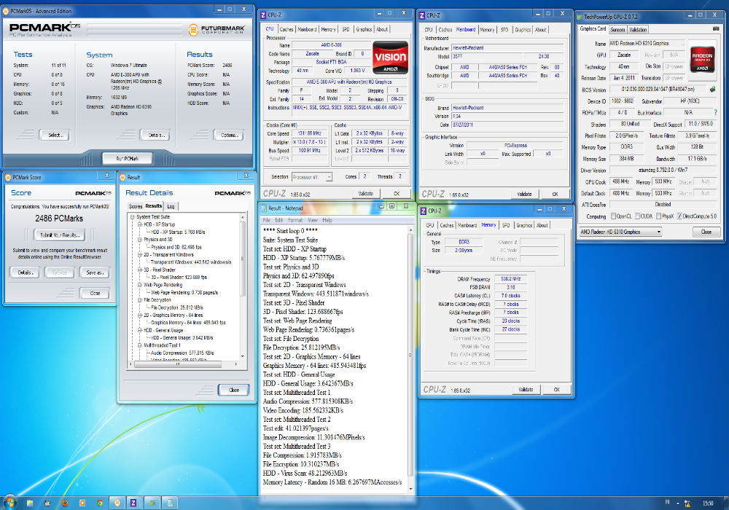Switch to the Sensors tab in GPU-Z
This screenshot has height=510, width=729.
617,30
